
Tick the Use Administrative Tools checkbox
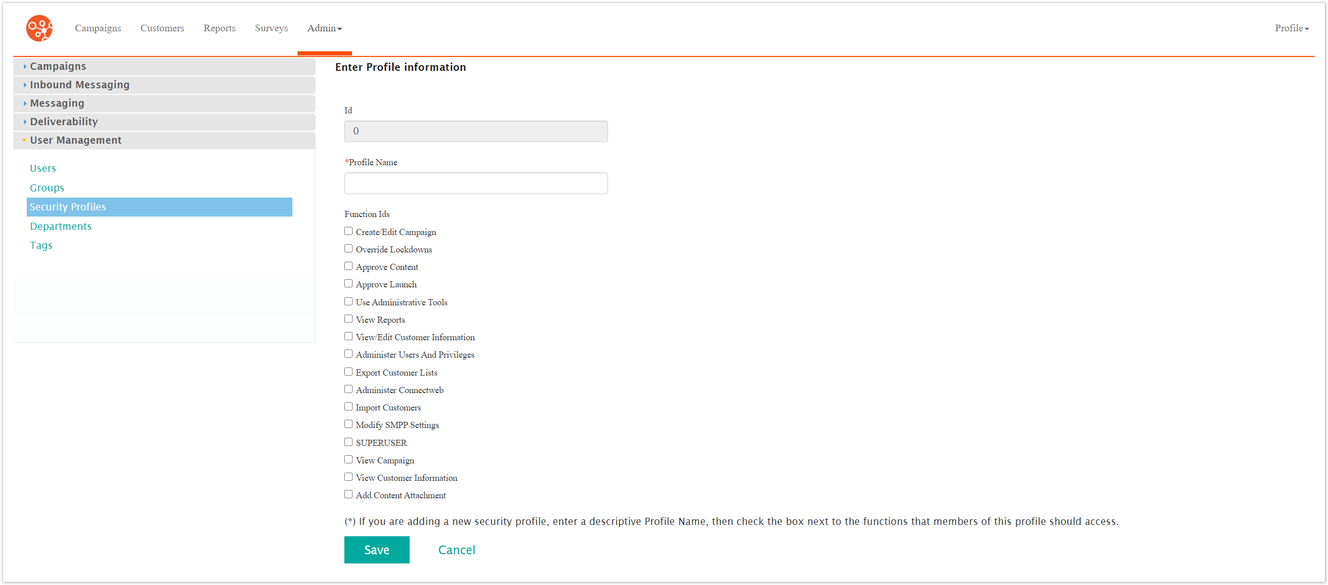click(348, 302)
